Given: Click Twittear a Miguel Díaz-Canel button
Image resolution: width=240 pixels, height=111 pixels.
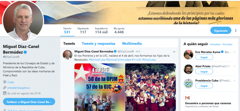Looking at the screenshot, I should click(x=29, y=102).
